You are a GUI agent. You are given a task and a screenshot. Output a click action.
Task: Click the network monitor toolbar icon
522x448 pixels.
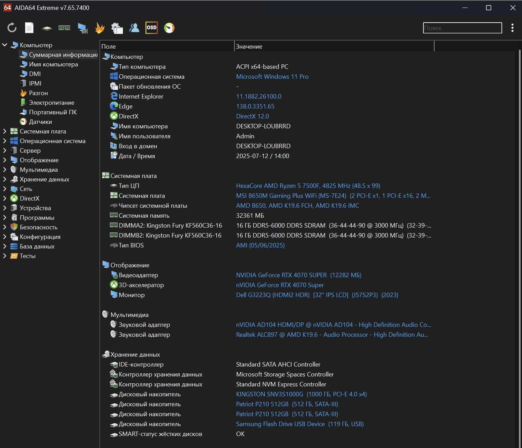[82, 28]
